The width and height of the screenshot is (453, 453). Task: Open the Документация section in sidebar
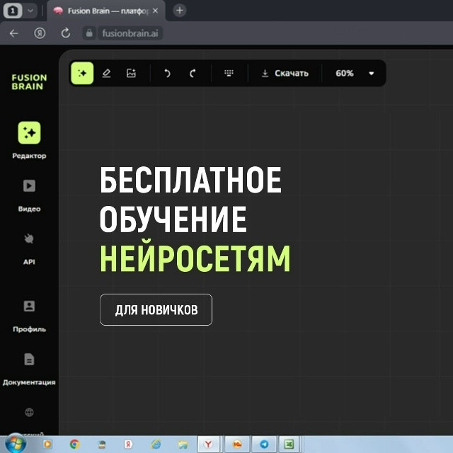point(29,369)
